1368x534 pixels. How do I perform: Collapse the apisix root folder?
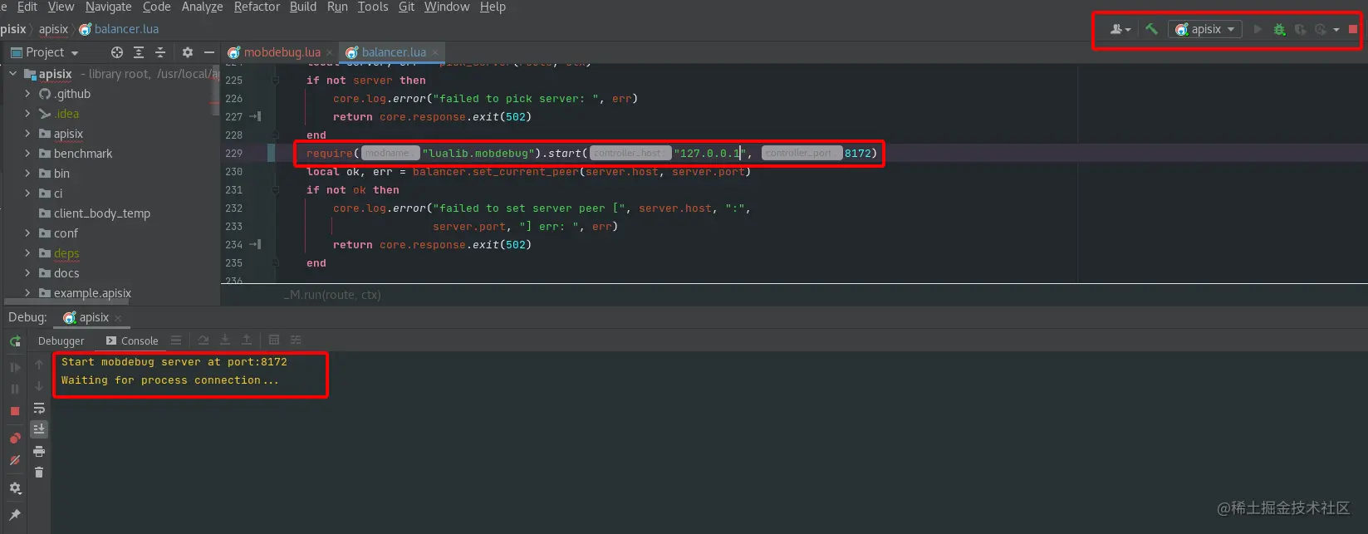(x=13, y=74)
